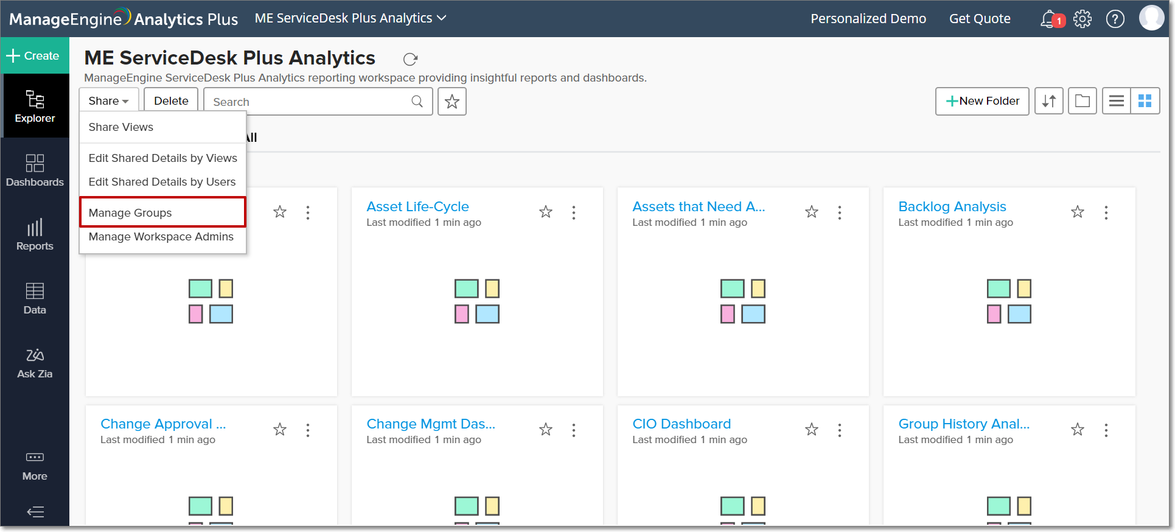Open more options for Backlog Analysis
1175x532 pixels.
[1106, 212]
